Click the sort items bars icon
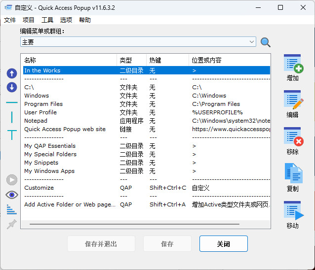 [x=11, y=209]
